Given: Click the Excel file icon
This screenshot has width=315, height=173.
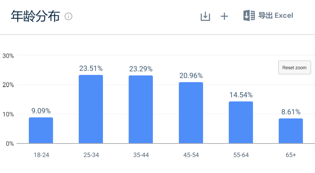Looking at the screenshot, I should click(x=249, y=15).
